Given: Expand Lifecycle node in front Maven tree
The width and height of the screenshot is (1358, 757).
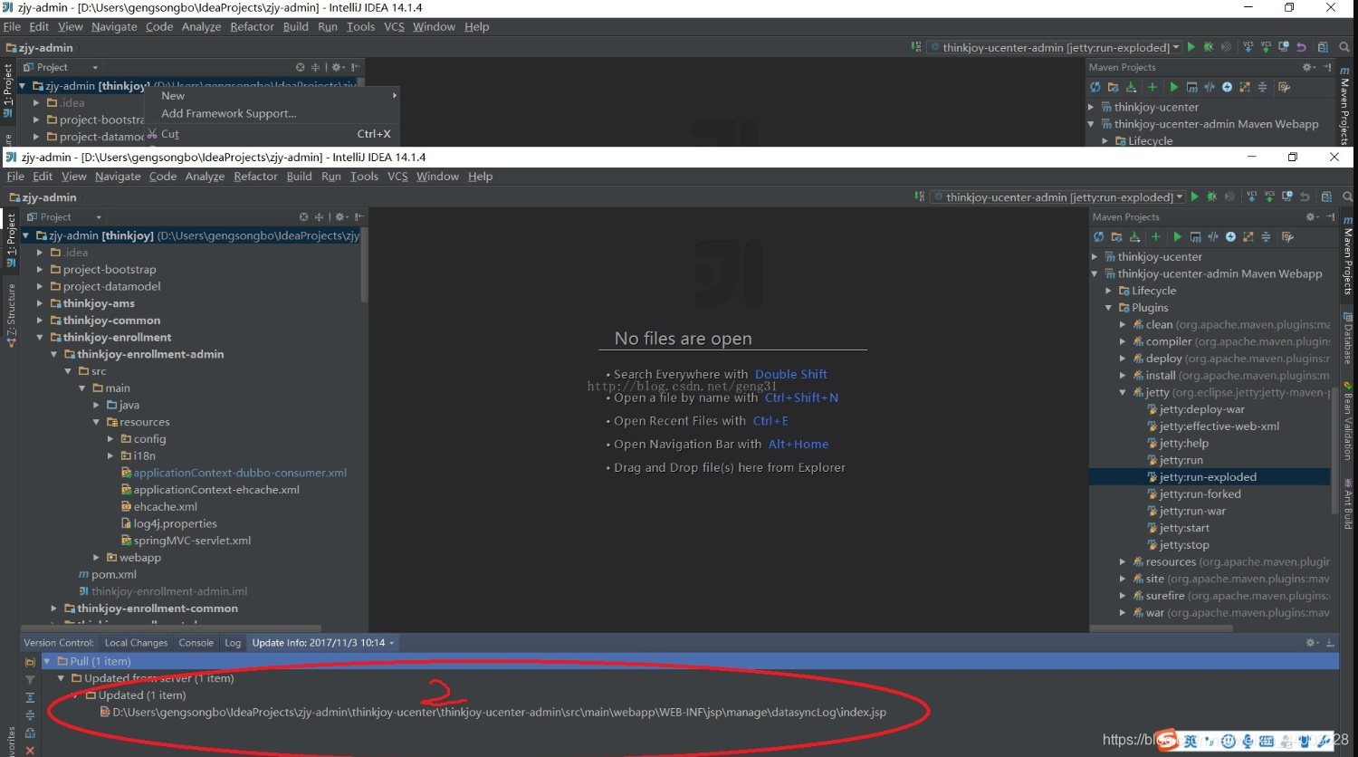Looking at the screenshot, I should point(1108,291).
